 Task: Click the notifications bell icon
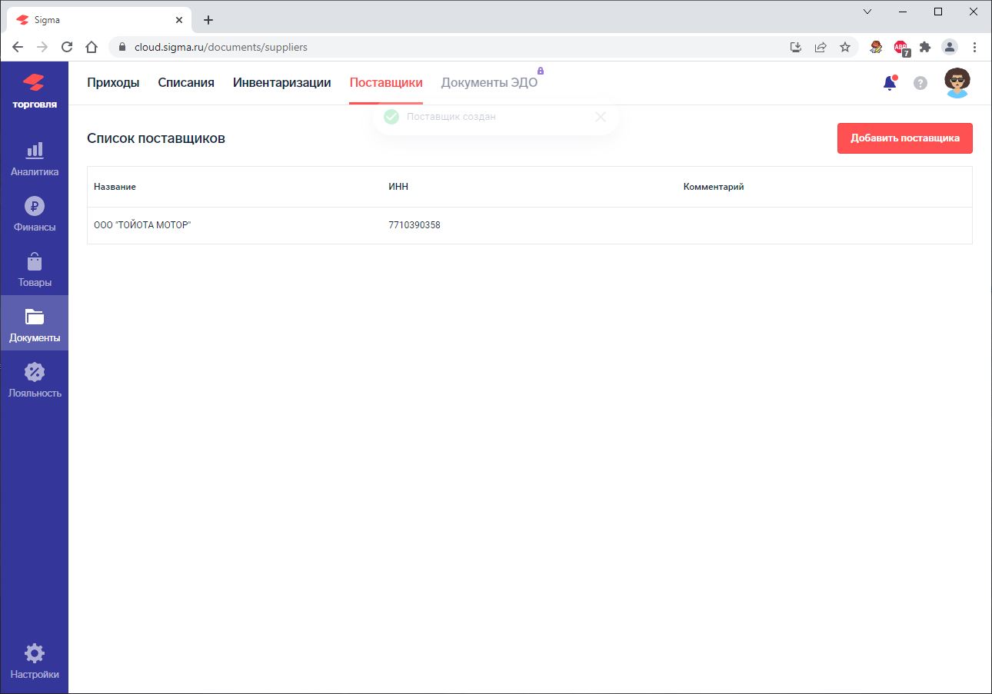click(890, 83)
